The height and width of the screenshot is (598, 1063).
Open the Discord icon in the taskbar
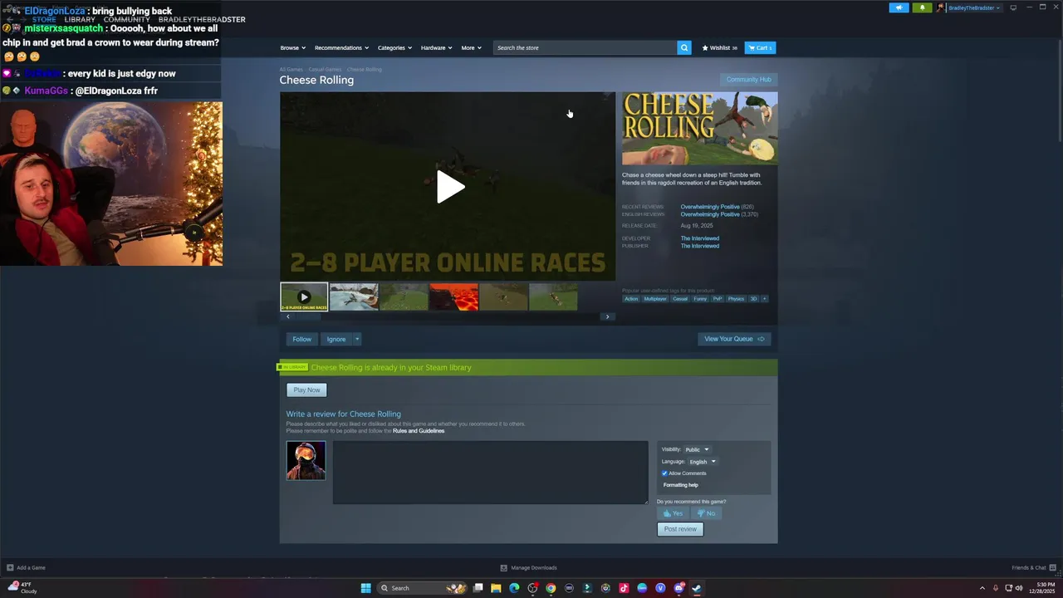[678, 588]
